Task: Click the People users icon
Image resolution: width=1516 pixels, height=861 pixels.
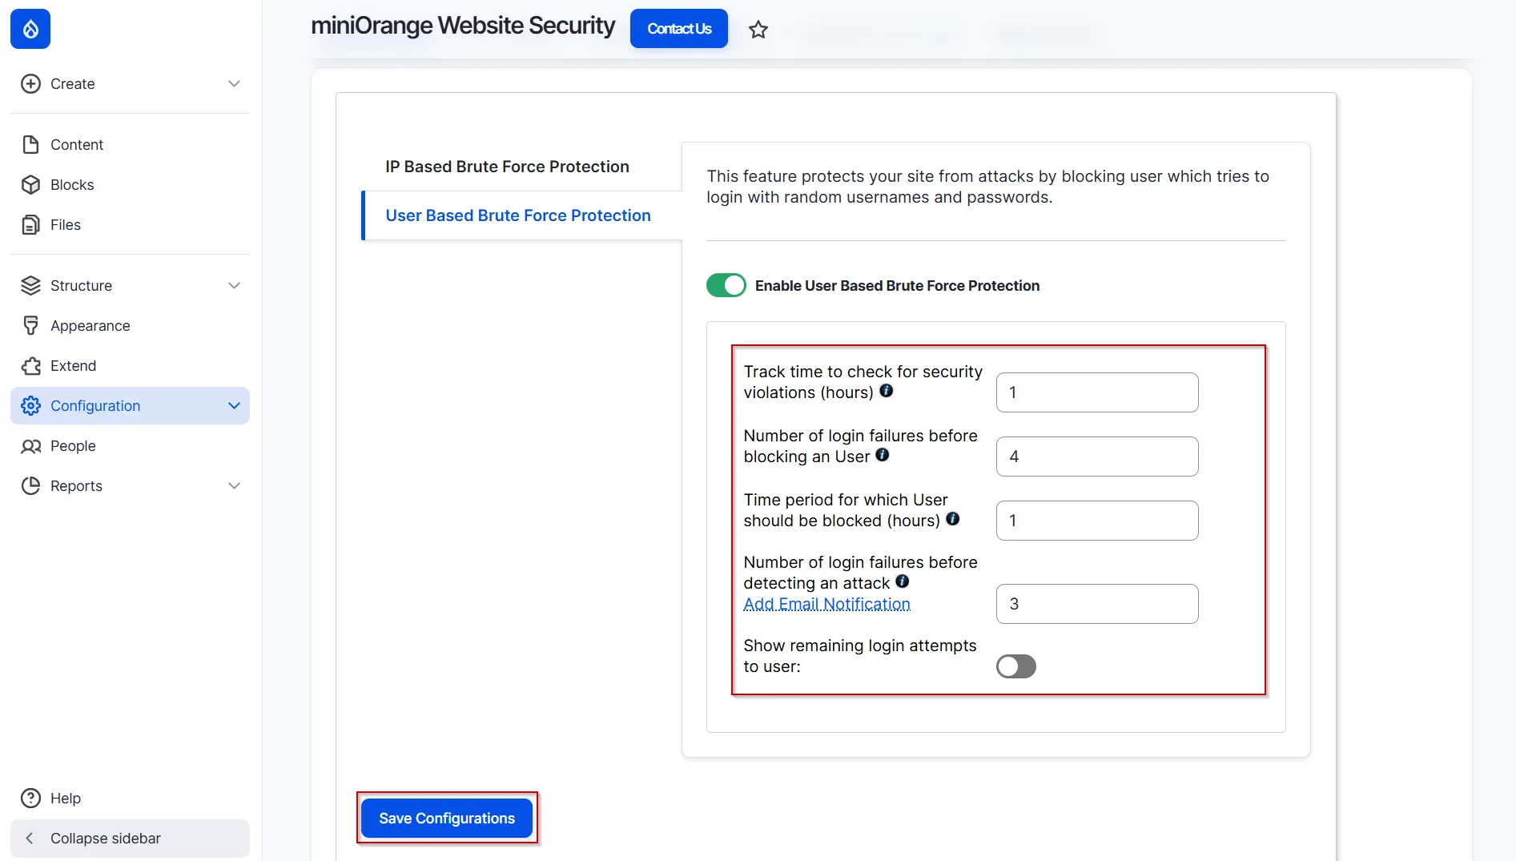Action: 30,446
